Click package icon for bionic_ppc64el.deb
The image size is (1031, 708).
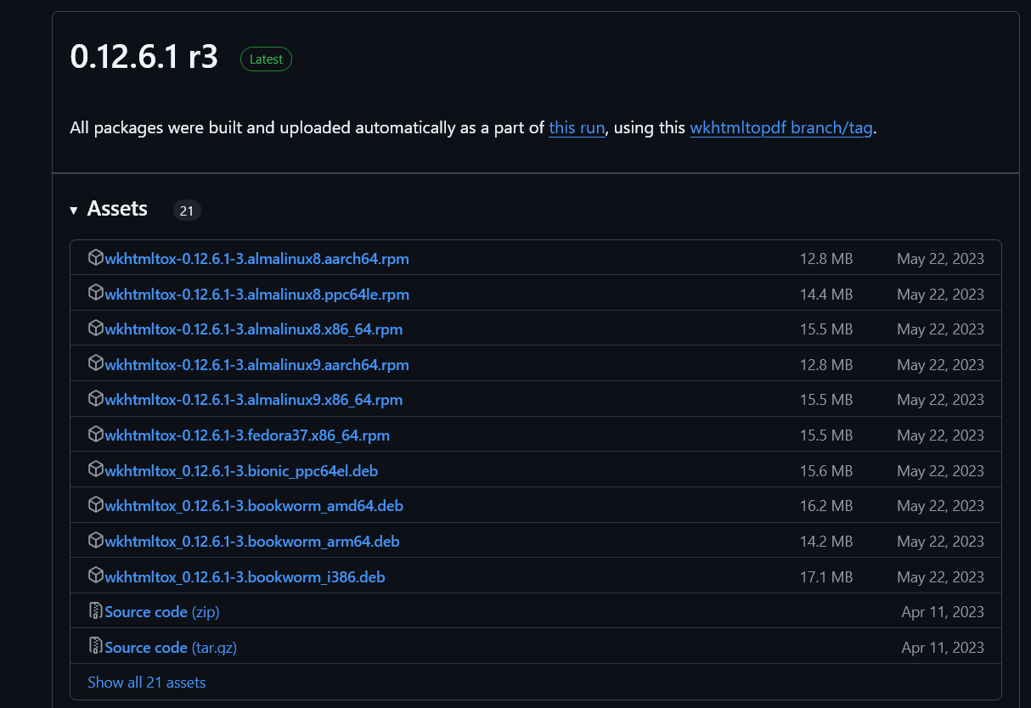click(96, 469)
